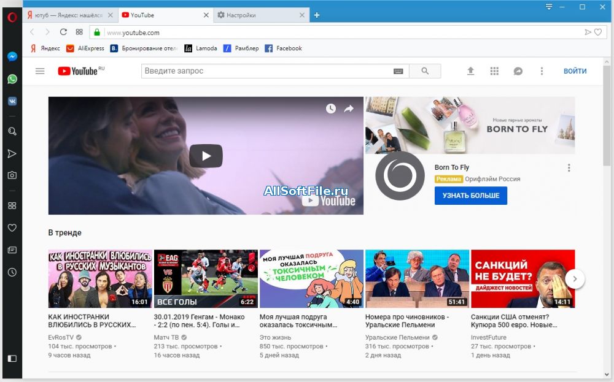This screenshot has width=614, height=382.
Task: Open Facebook Messenger in the sidebar
Action: (x=12, y=56)
